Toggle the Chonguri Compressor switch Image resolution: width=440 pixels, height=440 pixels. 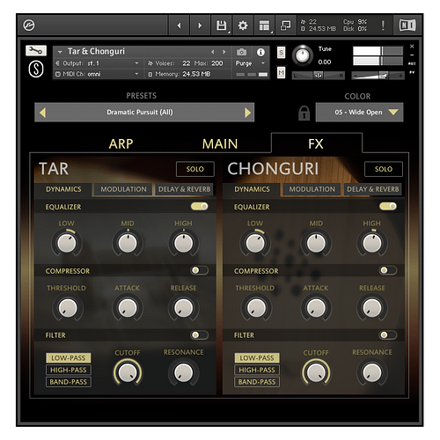(388, 270)
